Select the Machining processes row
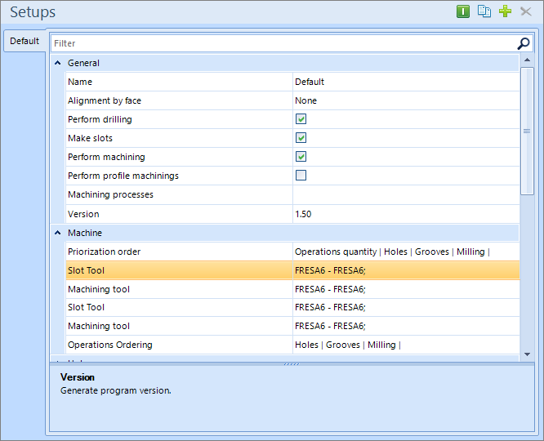 [292, 194]
